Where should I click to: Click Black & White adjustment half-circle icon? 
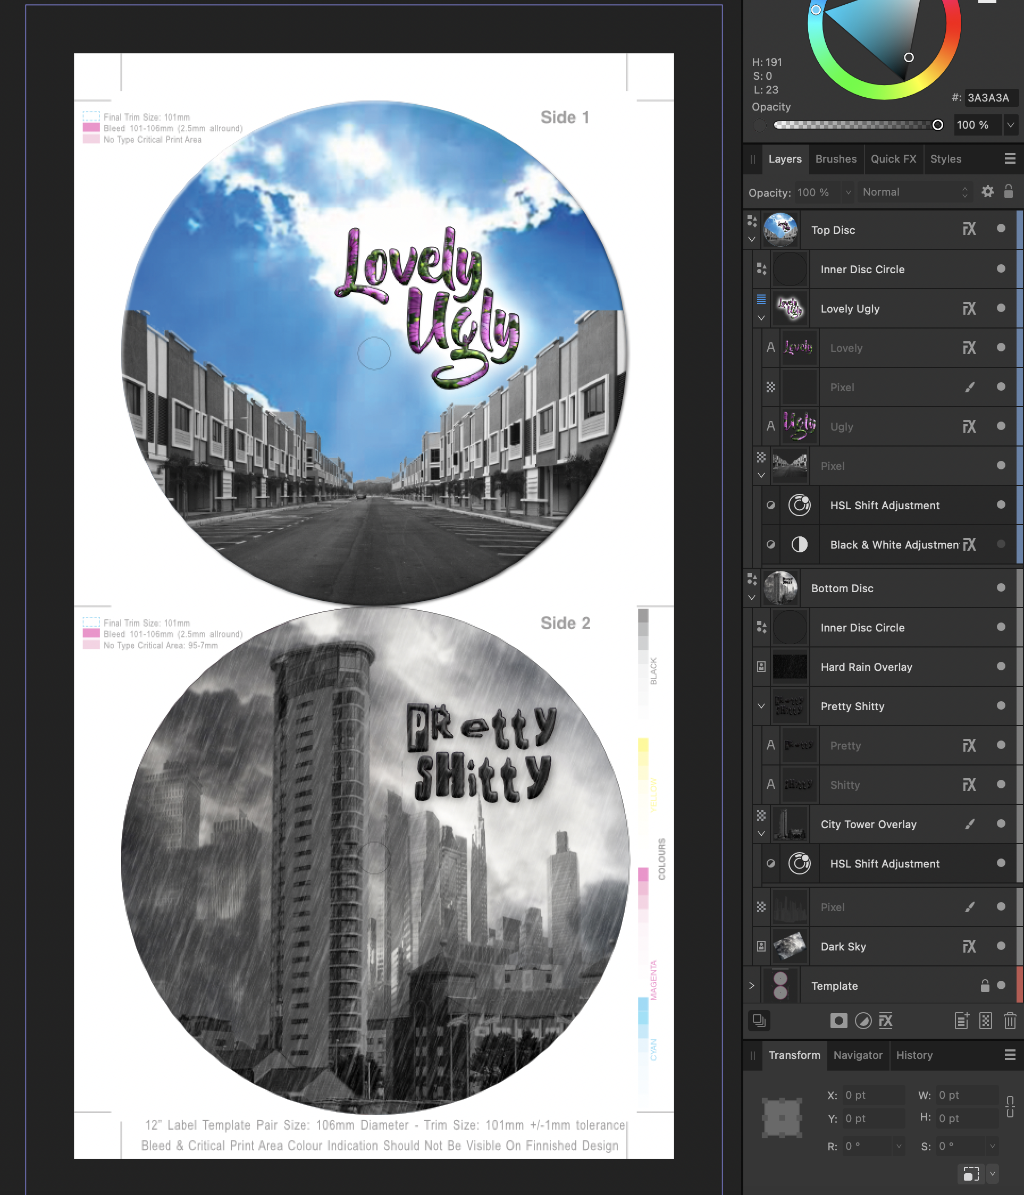click(799, 544)
